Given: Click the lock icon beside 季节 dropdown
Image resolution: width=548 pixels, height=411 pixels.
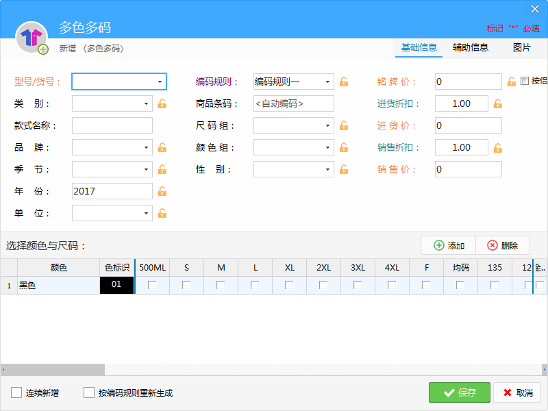Looking at the screenshot, I should click(x=162, y=169).
